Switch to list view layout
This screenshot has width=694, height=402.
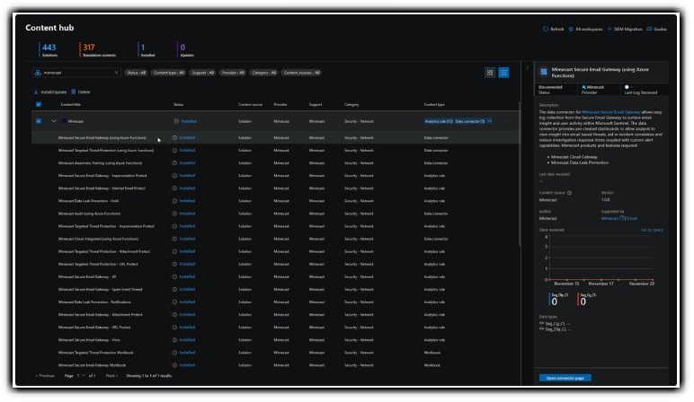pos(503,72)
